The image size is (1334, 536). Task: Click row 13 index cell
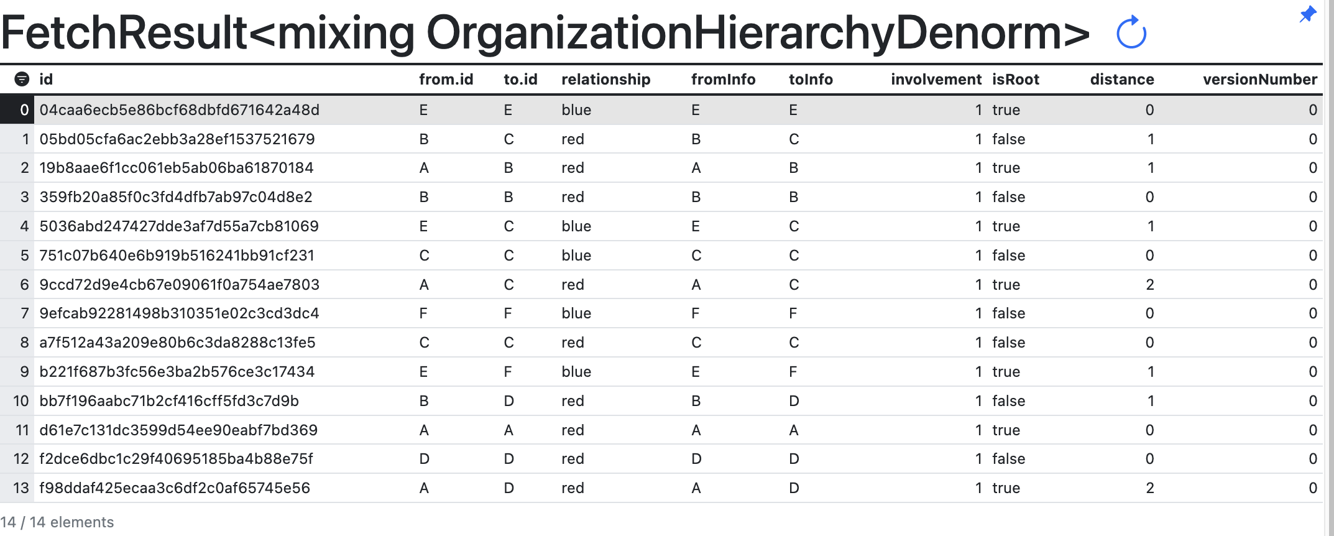(x=21, y=488)
